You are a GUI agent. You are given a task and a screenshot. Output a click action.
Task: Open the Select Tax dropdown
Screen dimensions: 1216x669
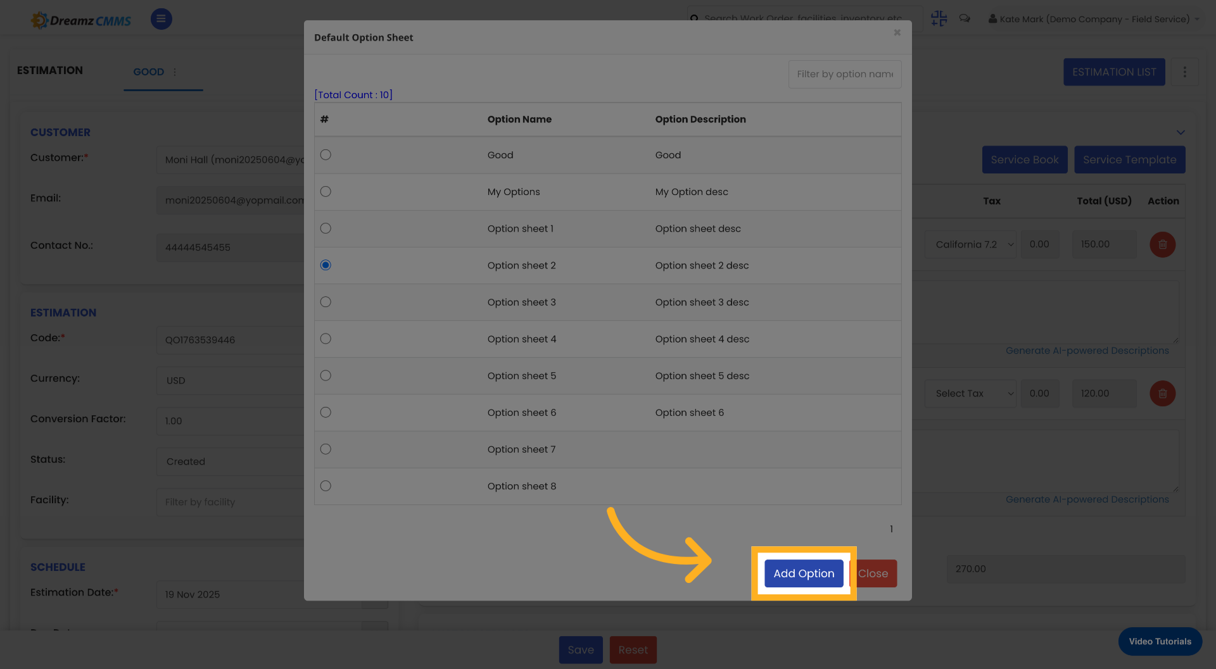(x=970, y=393)
